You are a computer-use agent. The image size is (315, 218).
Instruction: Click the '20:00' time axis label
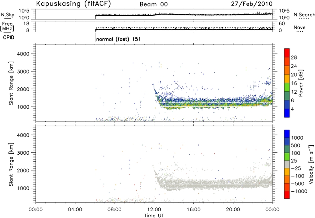[233, 210]
